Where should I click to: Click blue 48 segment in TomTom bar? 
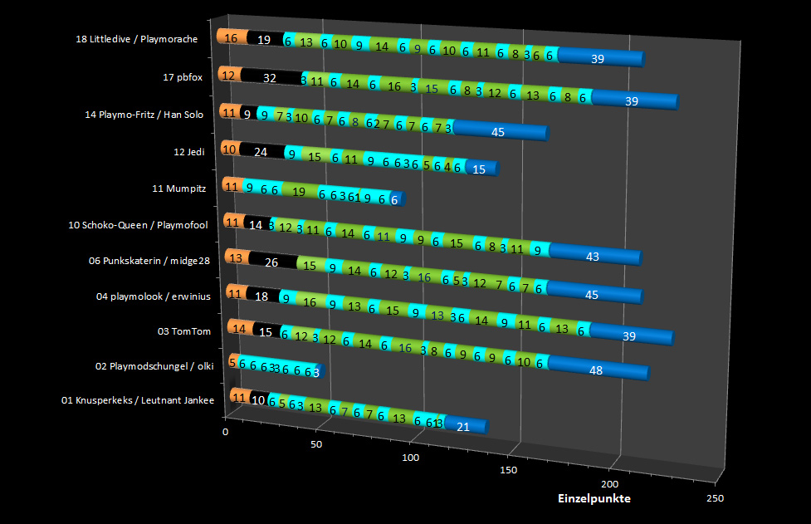(x=598, y=369)
